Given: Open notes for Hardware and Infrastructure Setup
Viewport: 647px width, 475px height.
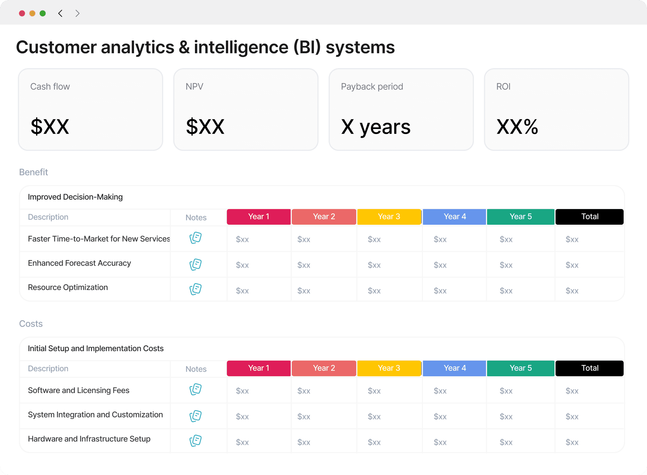Looking at the screenshot, I should 196,440.
